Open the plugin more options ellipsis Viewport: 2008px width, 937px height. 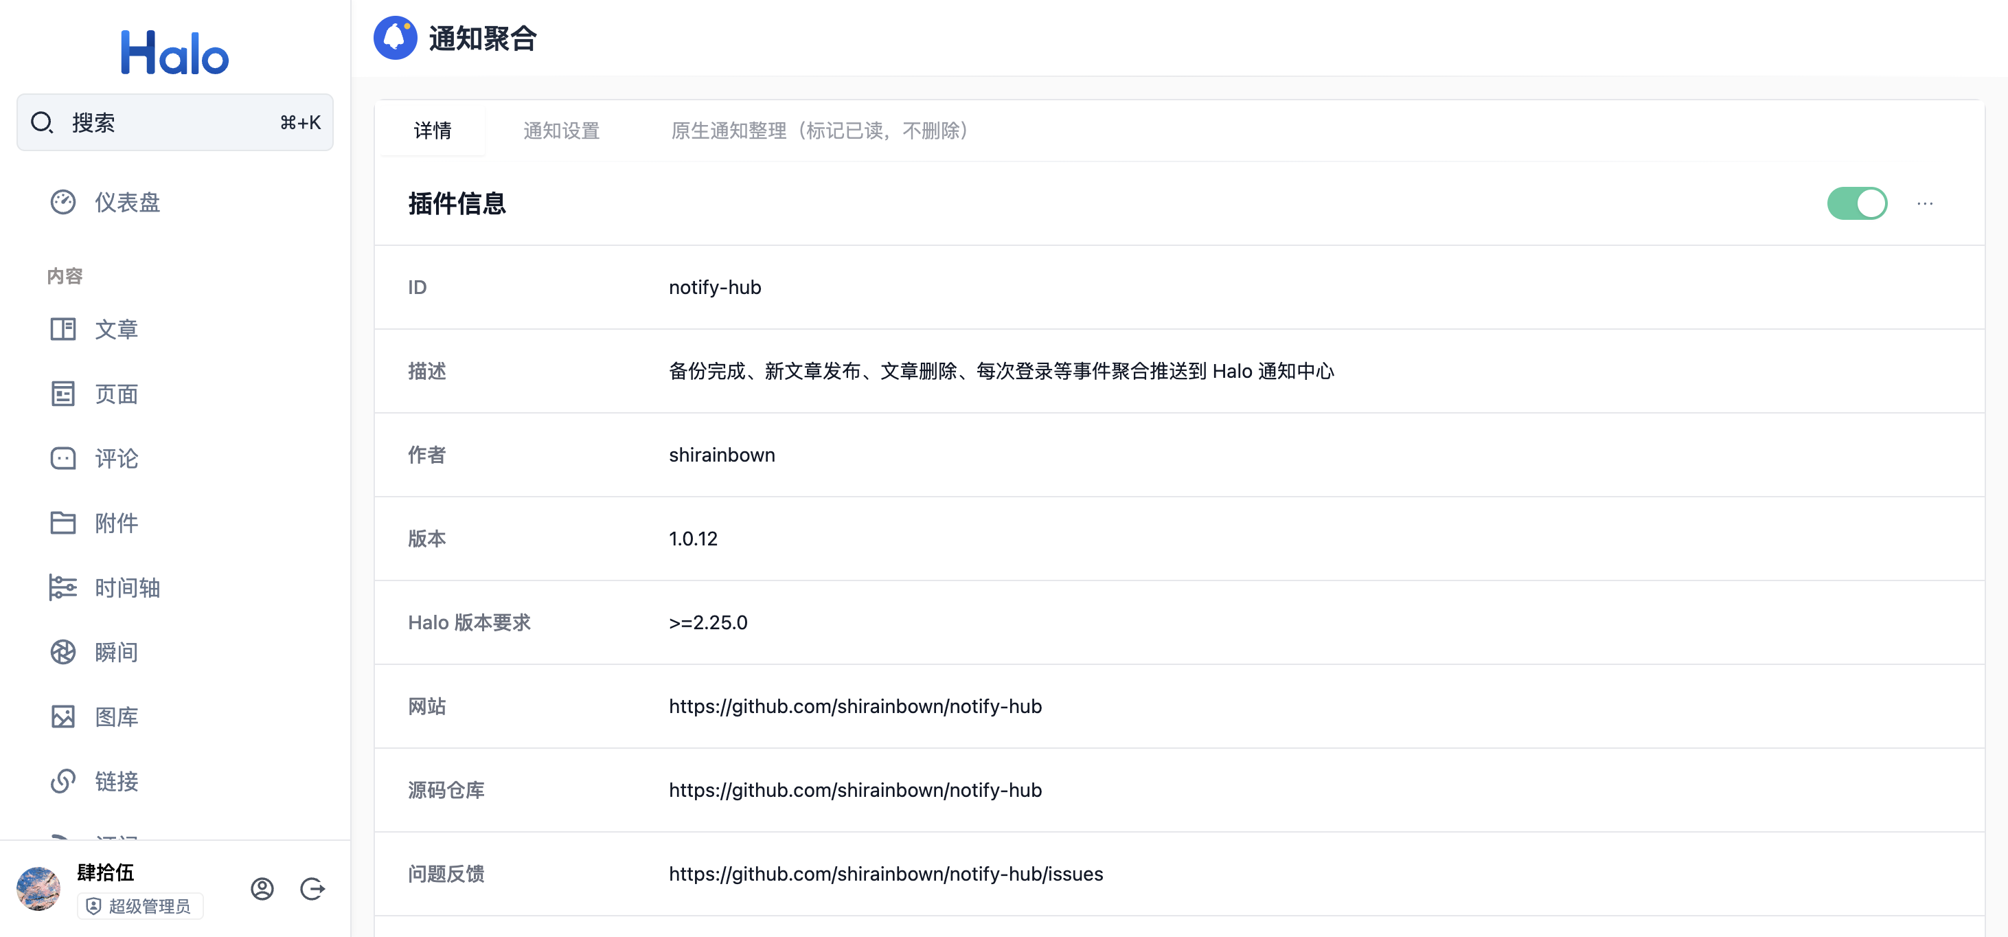1925,203
